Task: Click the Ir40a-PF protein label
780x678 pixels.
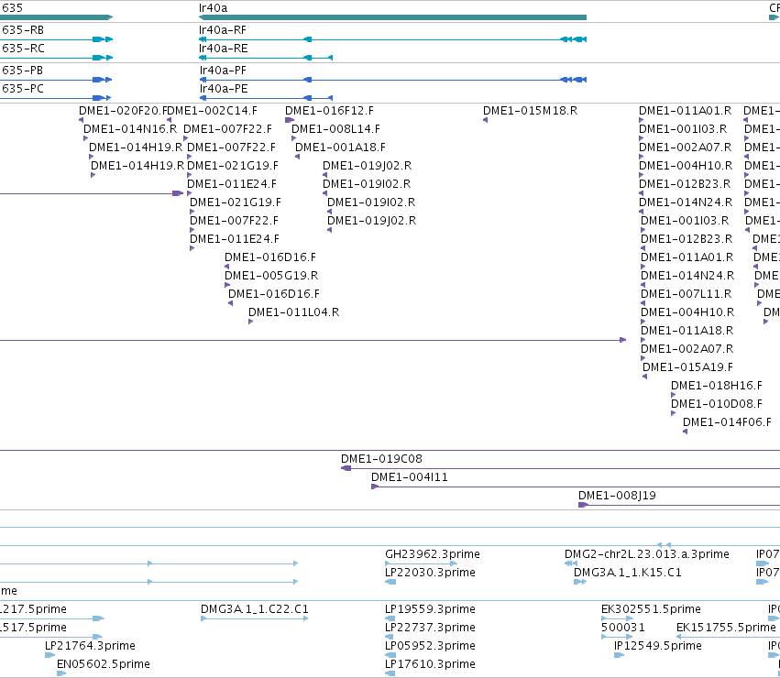Action: [x=223, y=71]
